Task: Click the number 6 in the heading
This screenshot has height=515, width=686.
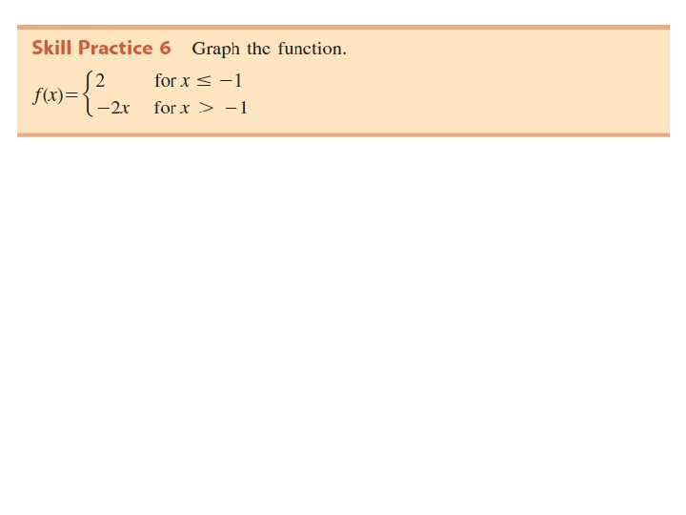Action: coord(165,48)
